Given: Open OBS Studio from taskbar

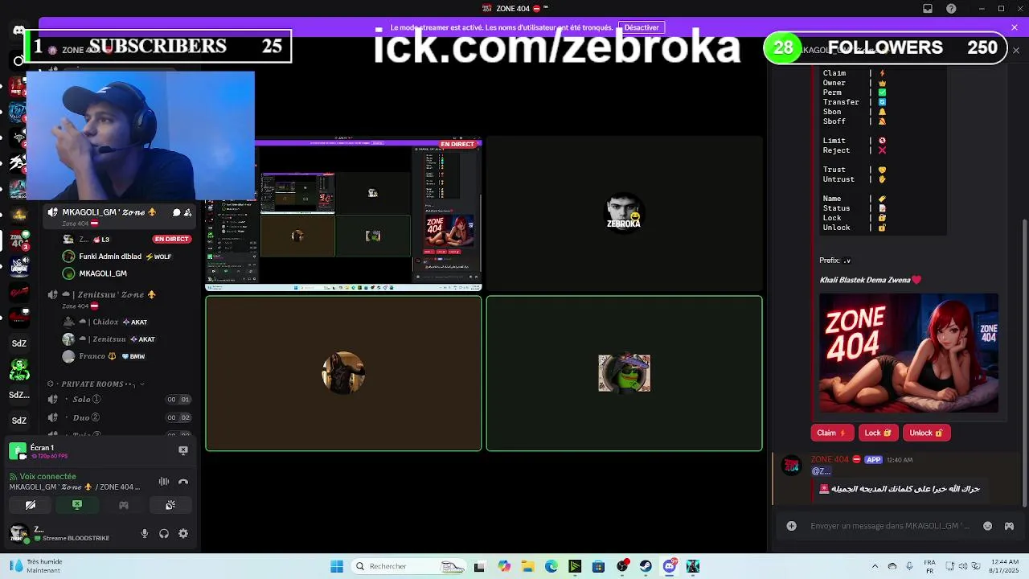Looking at the screenshot, I should click(x=622, y=566).
